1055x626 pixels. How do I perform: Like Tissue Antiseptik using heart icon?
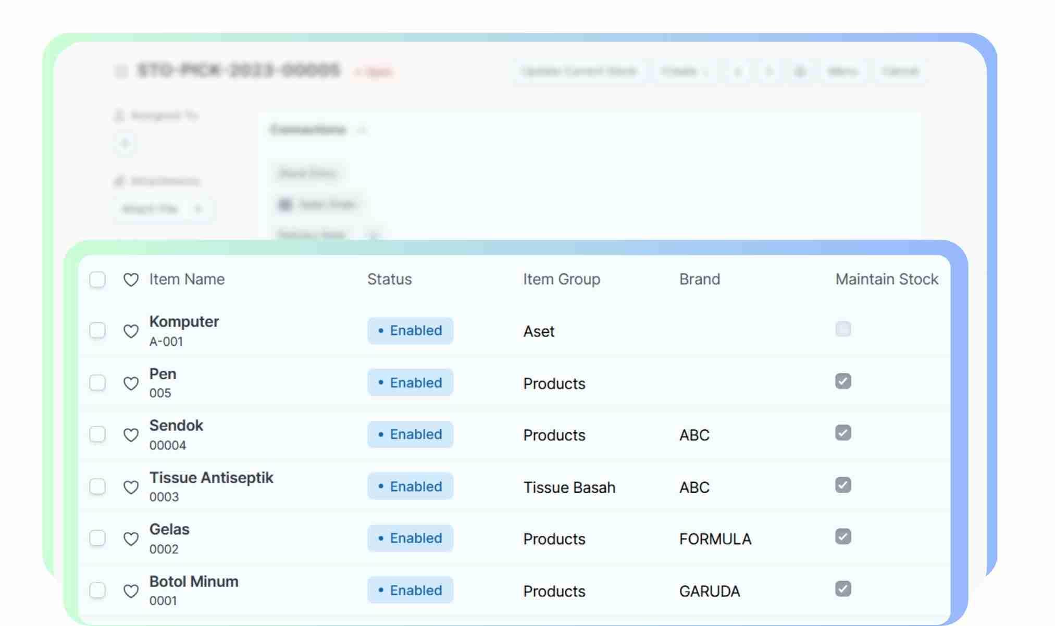click(131, 487)
